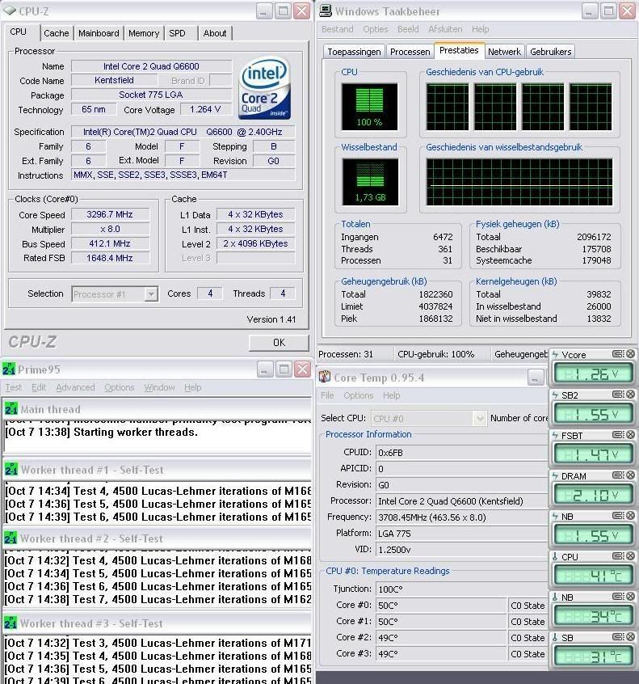639x684 pixels.
Task: Click the Core Voltage value 1.264 V
Action: coord(206,109)
